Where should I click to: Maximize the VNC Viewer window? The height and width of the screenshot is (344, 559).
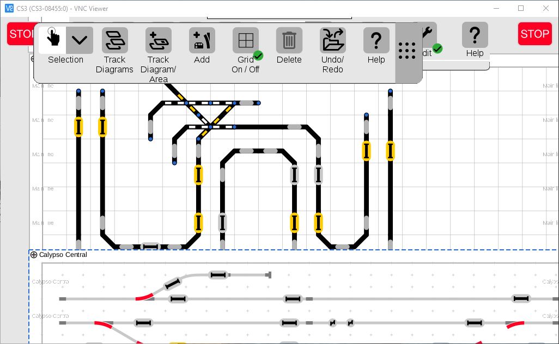521,8
